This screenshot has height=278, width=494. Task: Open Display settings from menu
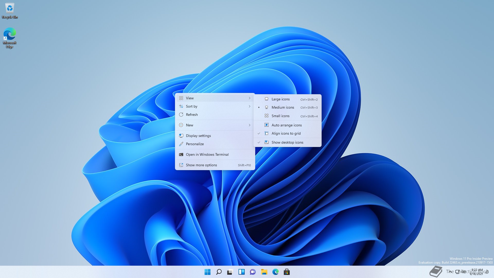[198, 136]
